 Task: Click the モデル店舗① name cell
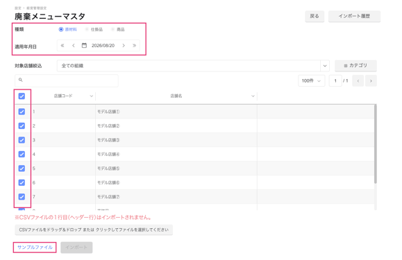coord(176,112)
